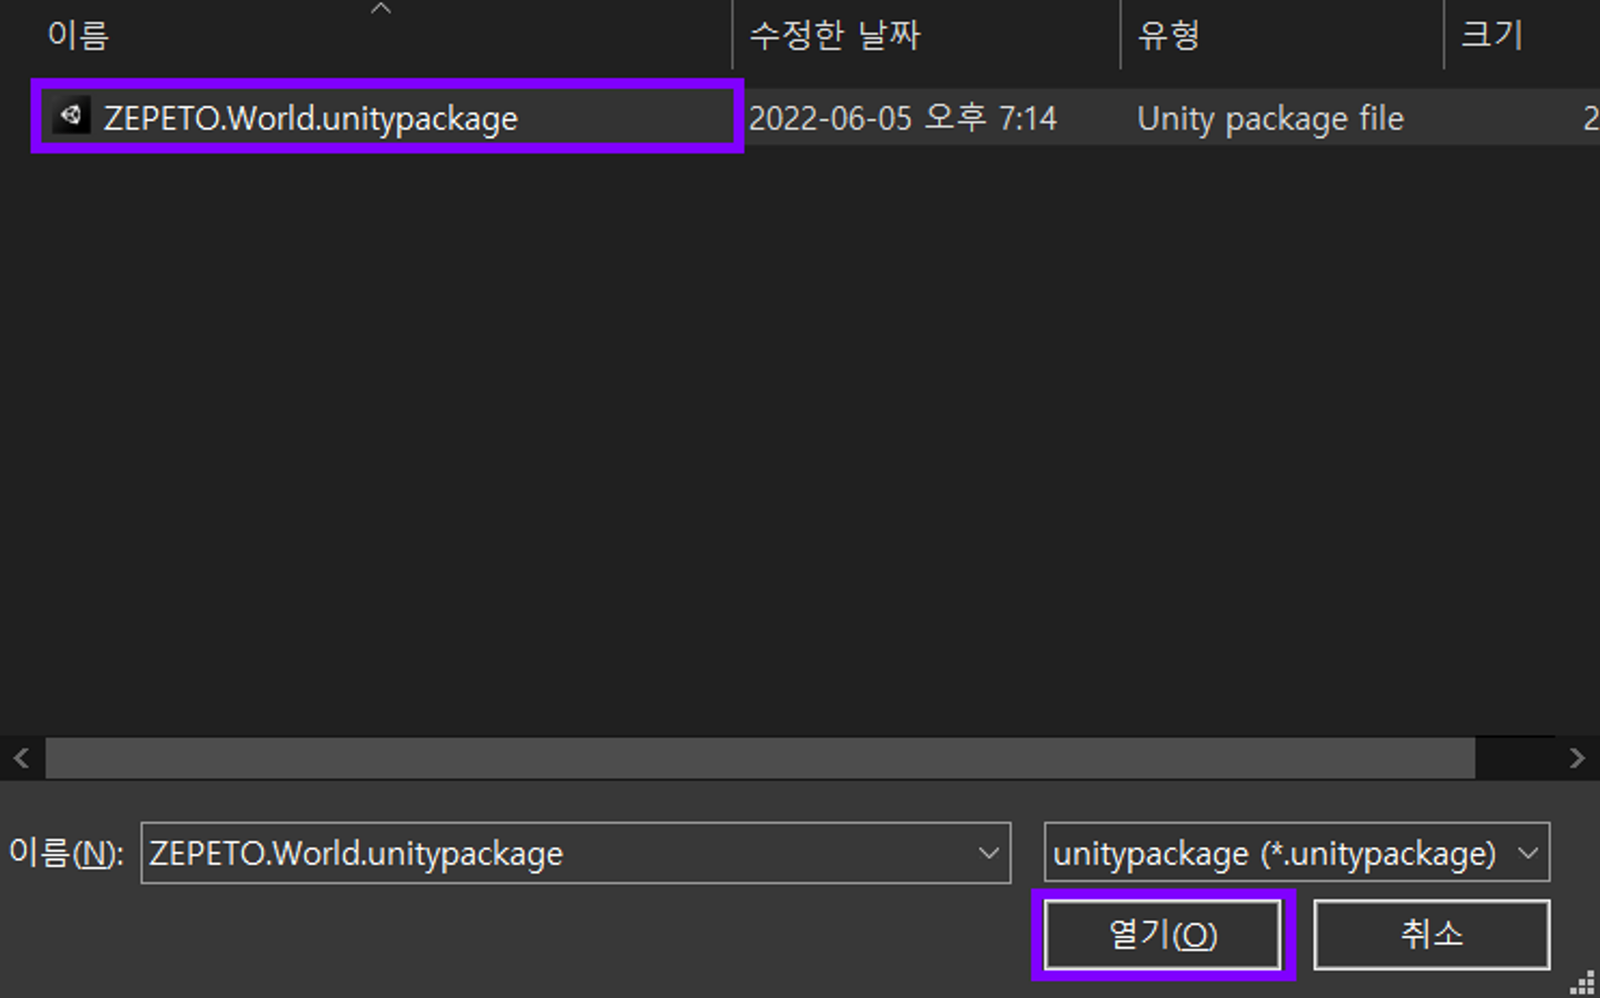The height and width of the screenshot is (998, 1600).
Task: Click the horizontal scrollbar right arrow
Action: point(1577,758)
